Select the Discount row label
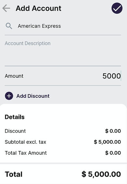Image resolution: width=127 pixels, height=184 pixels. pyautogui.click(x=15, y=131)
